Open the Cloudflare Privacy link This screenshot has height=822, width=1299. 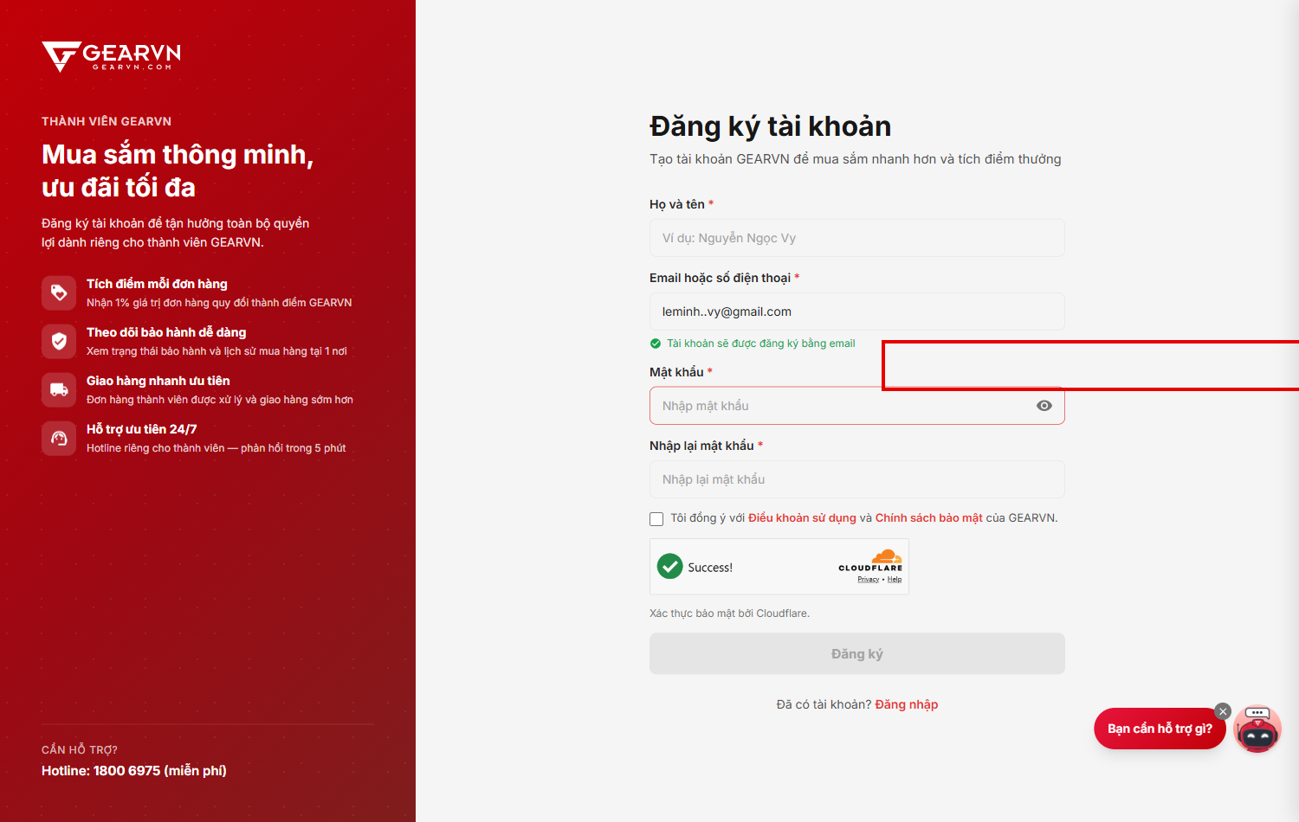point(869,580)
